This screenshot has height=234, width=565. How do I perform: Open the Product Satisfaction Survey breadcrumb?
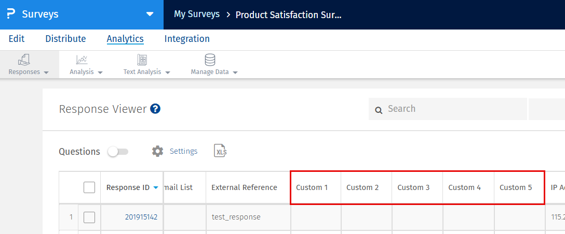click(x=288, y=14)
